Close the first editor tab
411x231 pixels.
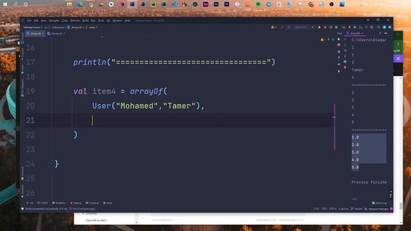[43, 33]
